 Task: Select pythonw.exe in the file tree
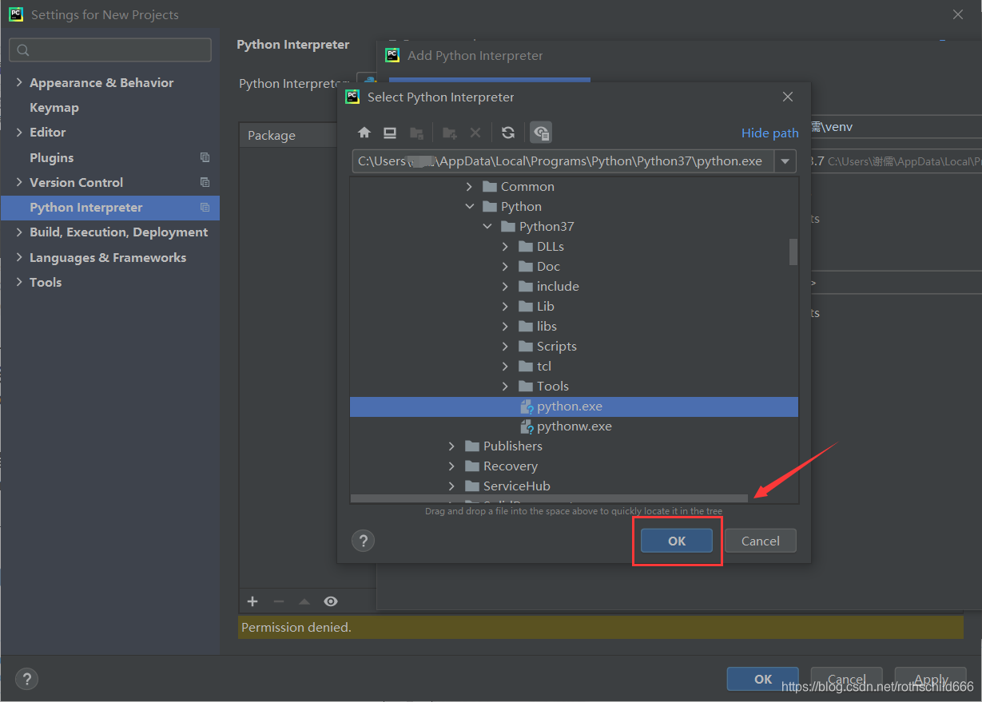(x=574, y=426)
